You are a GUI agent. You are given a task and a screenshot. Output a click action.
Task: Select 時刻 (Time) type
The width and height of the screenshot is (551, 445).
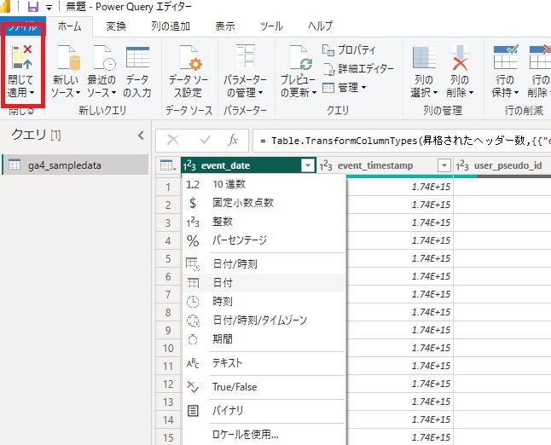coord(264,301)
